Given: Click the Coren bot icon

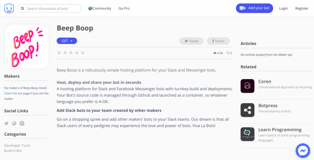Looking at the screenshot, I should [x=247, y=86].
